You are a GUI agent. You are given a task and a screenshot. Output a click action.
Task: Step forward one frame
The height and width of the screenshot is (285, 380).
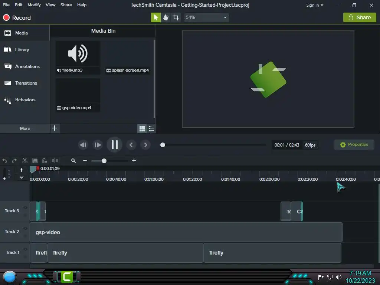coord(98,145)
